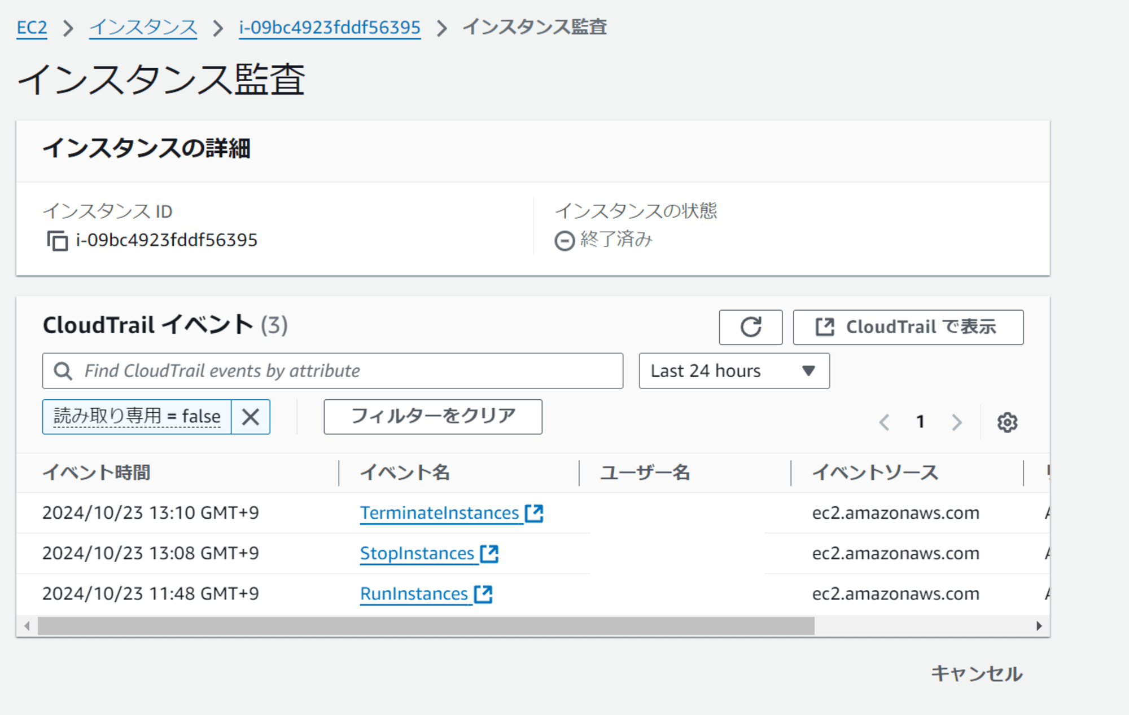This screenshot has height=715, width=1129.
Task: Open the StopInstances event link
Action: click(417, 554)
